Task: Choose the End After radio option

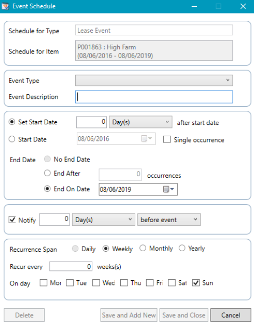Action: (x=47, y=173)
